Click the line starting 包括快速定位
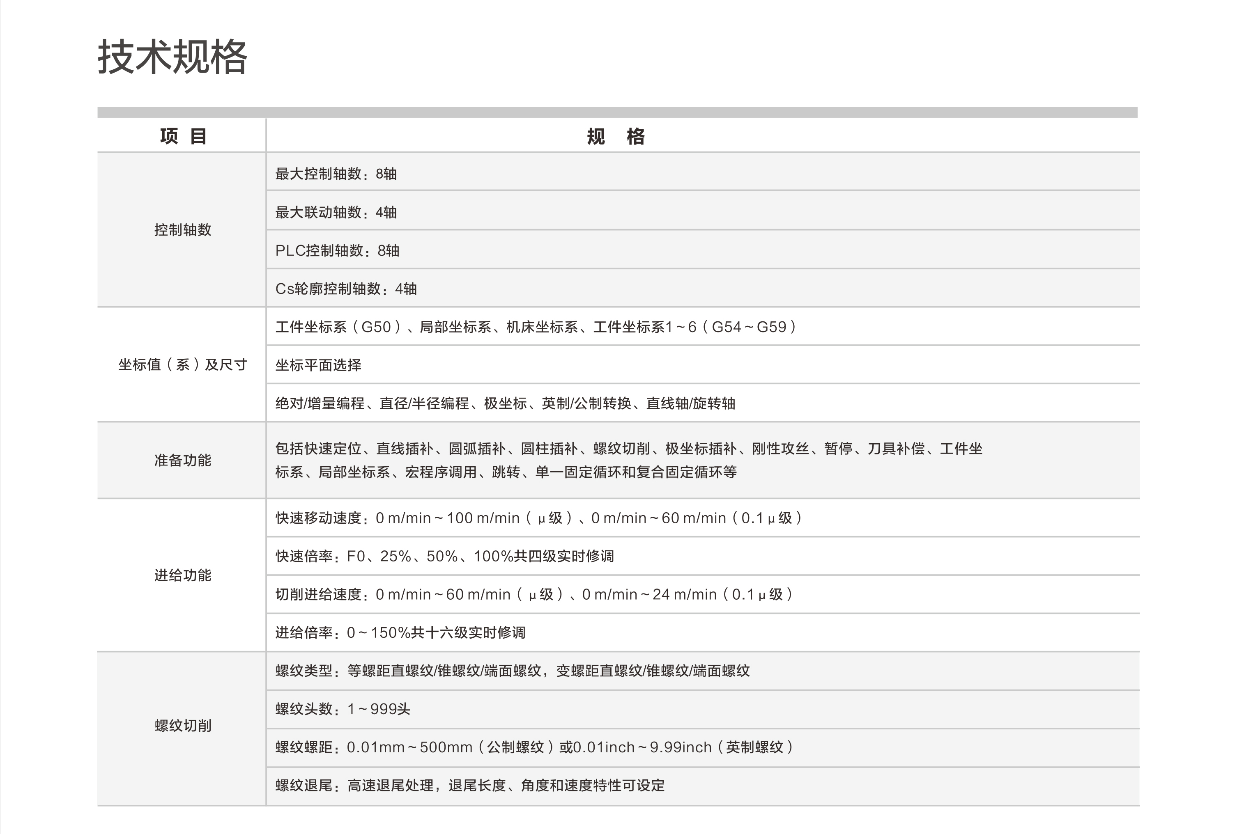Image resolution: width=1237 pixels, height=834 pixels. click(629, 448)
